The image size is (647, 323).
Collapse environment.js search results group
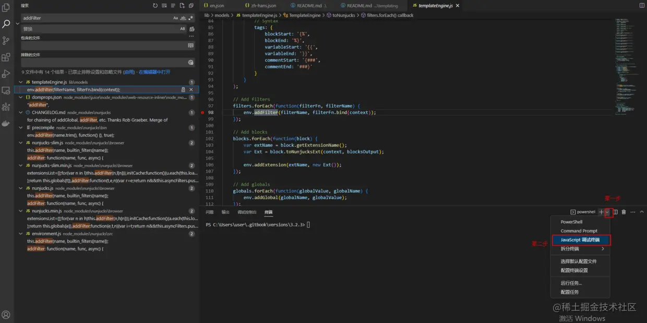click(21, 234)
